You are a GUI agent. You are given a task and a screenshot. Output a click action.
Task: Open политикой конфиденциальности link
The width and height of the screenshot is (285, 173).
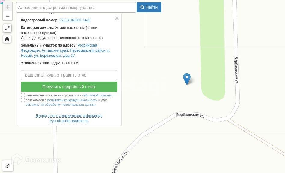[x=72, y=100]
